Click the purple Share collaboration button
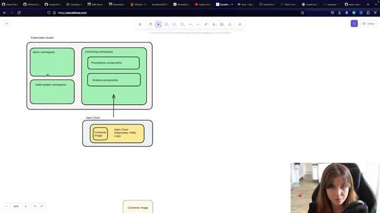This screenshot has height=213, width=380. click(x=354, y=24)
